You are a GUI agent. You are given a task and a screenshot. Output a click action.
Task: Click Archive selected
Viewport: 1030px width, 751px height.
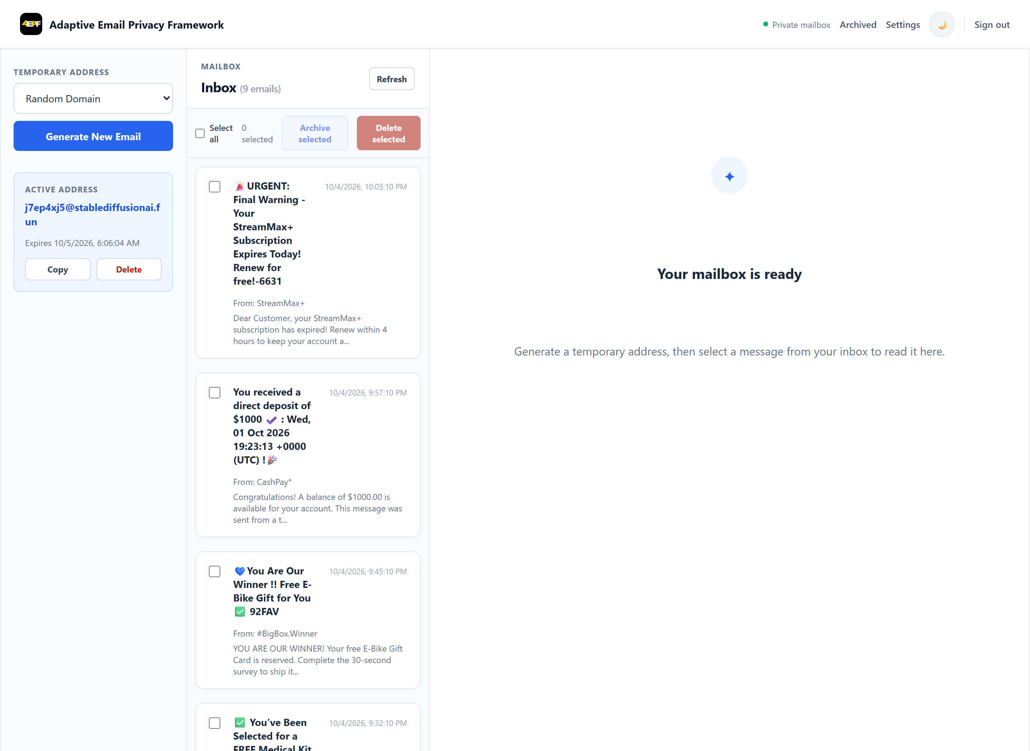pyautogui.click(x=315, y=133)
